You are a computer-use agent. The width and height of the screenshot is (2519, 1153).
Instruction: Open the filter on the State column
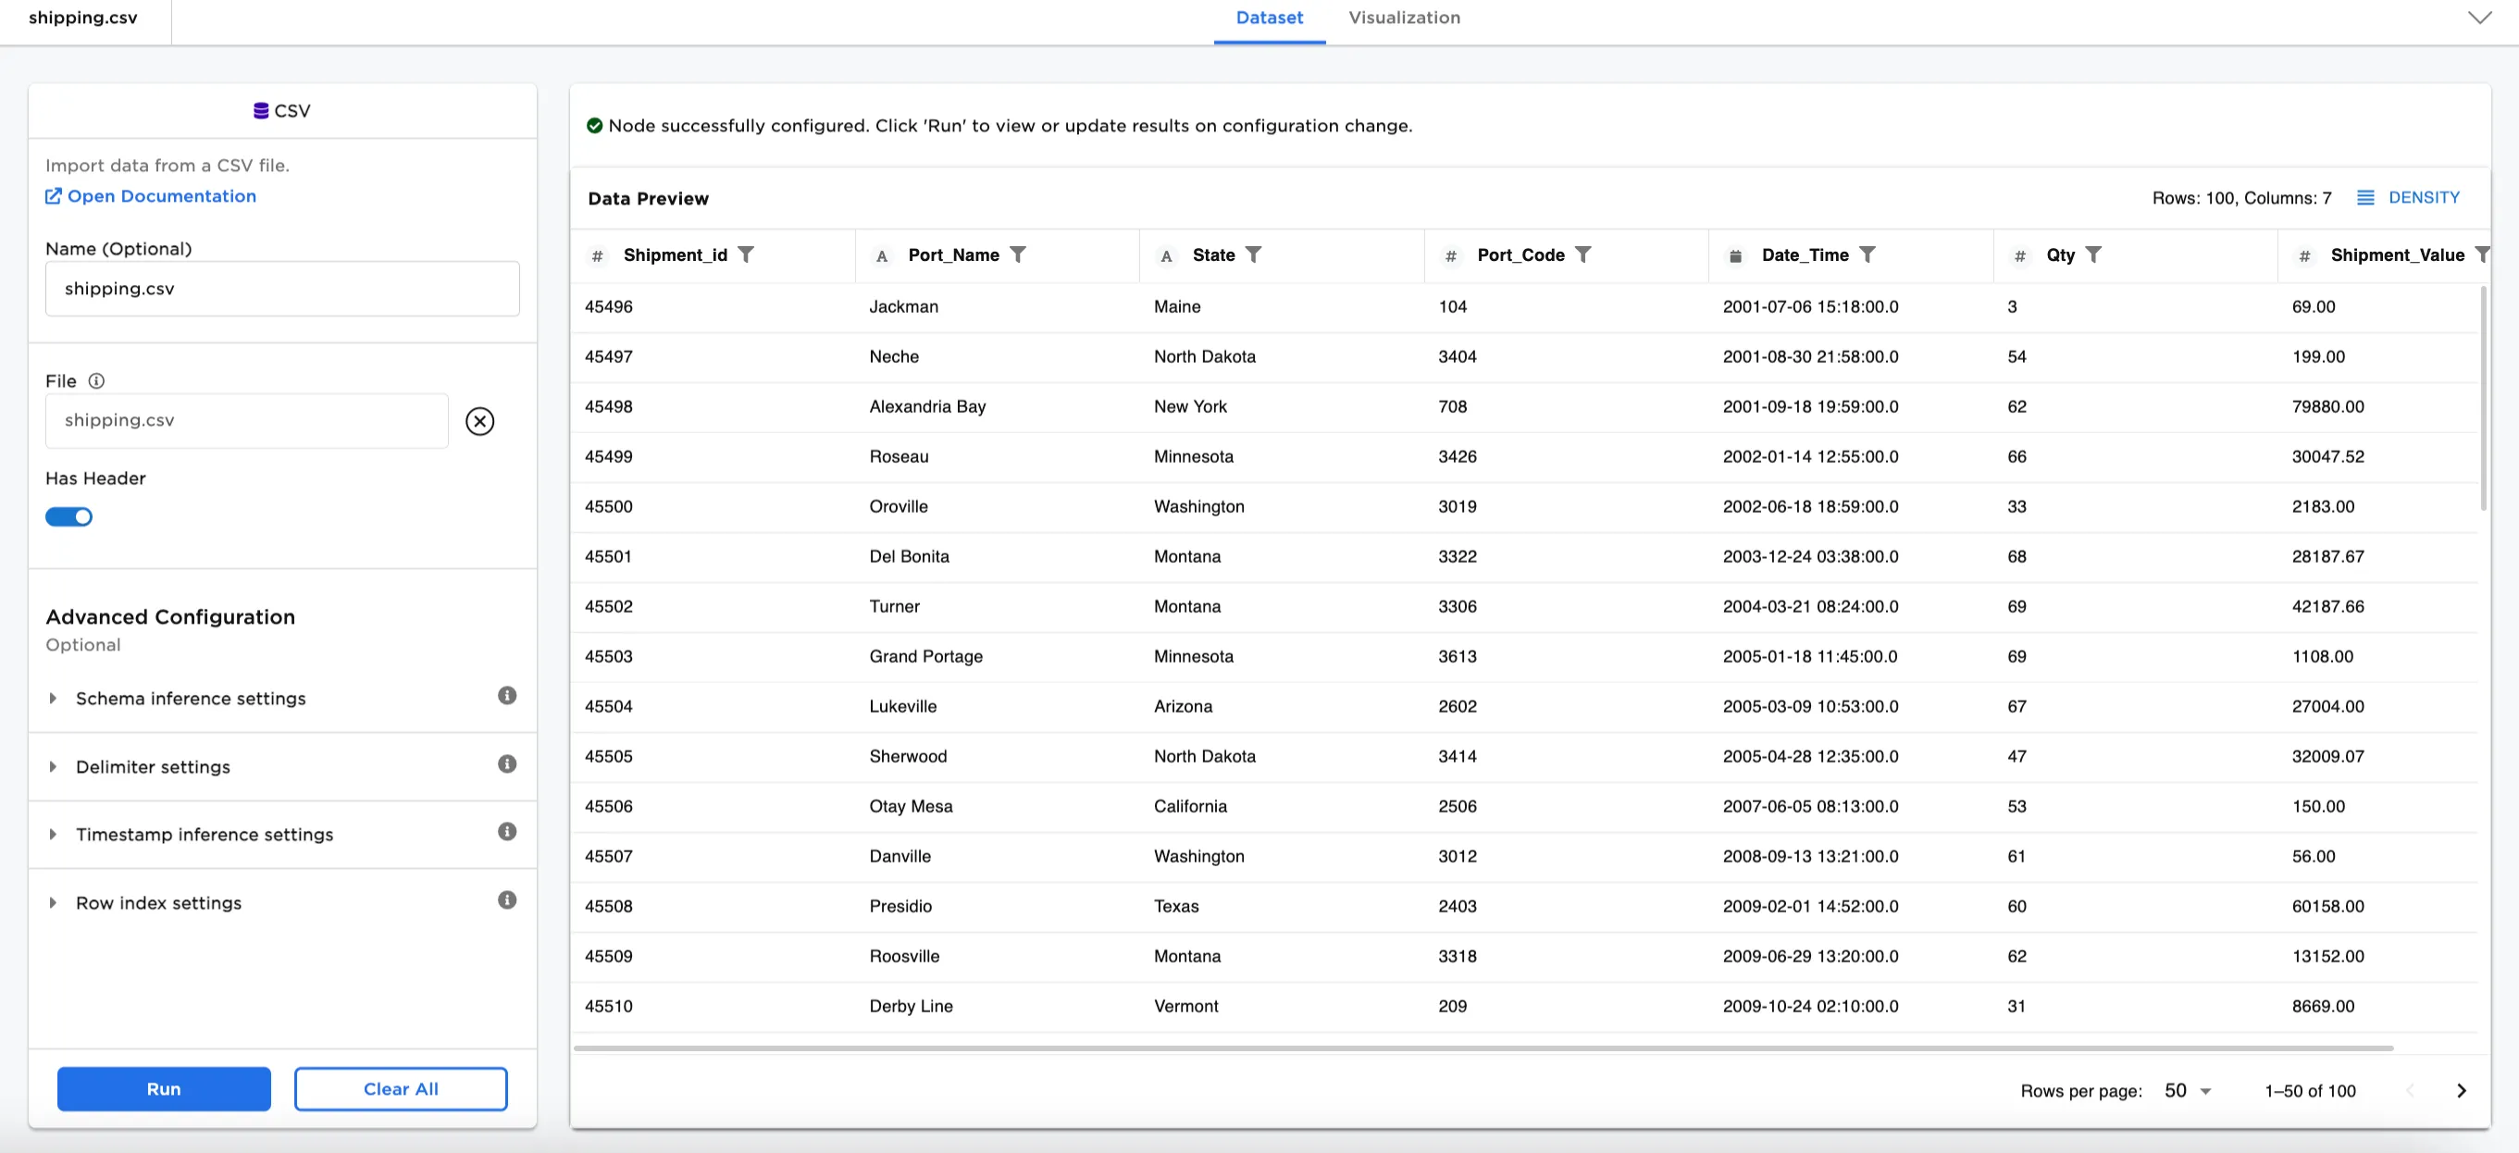pyautogui.click(x=1254, y=255)
